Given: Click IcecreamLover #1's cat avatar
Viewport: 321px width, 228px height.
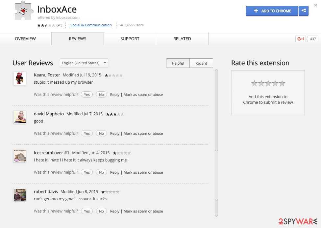Looking at the screenshot, I should 20,156.
